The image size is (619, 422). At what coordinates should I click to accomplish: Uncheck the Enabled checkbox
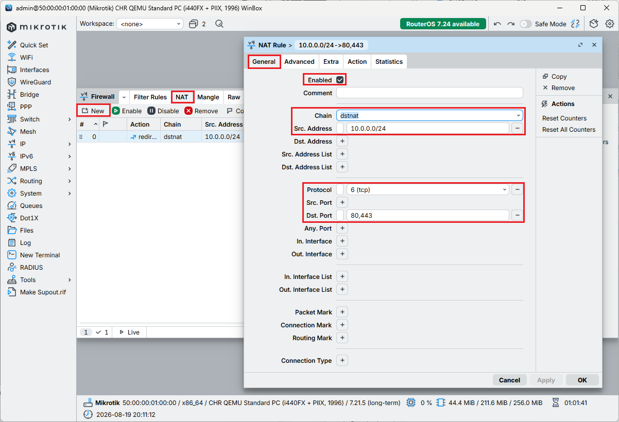[x=340, y=80]
